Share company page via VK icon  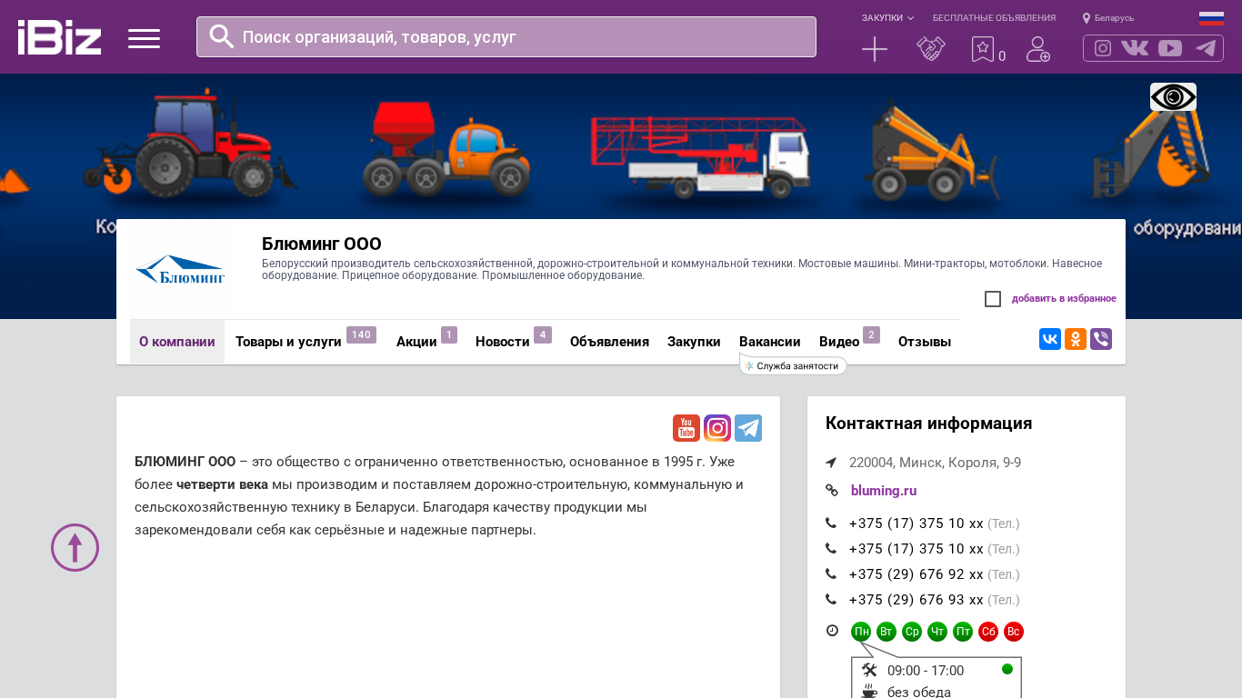[1050, 339]
